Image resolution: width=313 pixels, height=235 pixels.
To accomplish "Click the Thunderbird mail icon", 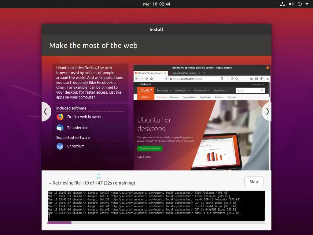I will click(60, 128).
